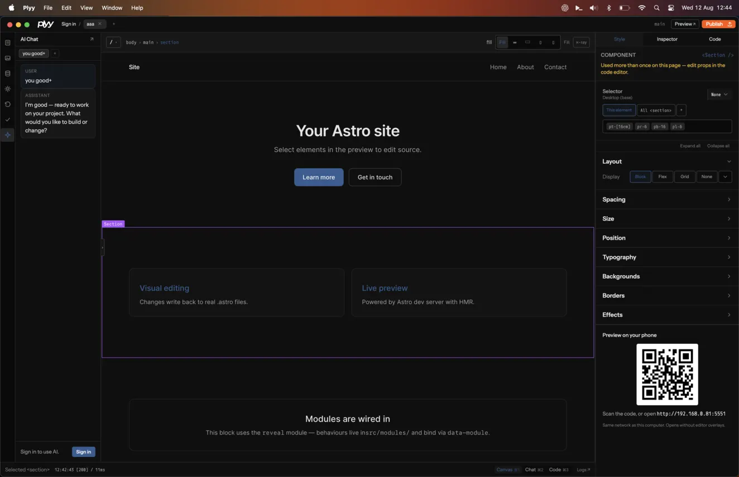Viewport: 739px width, 477px height.
Task: Select the Fill viewport mode
Action: coord(502,42)
